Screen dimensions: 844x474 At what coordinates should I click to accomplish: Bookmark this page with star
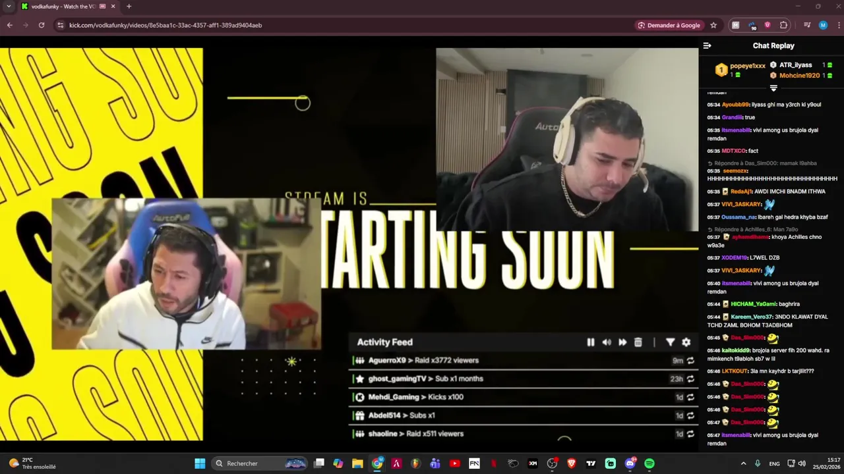(x=713, y=25)
